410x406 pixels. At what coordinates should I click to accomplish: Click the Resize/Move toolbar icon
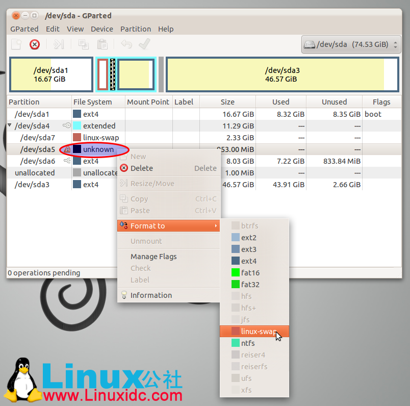pos(59,44)
